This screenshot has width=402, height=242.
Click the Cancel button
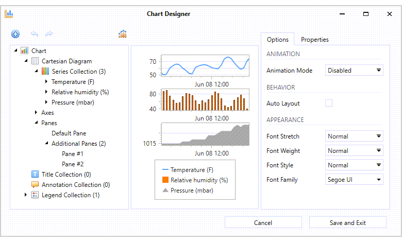point(263,222)
